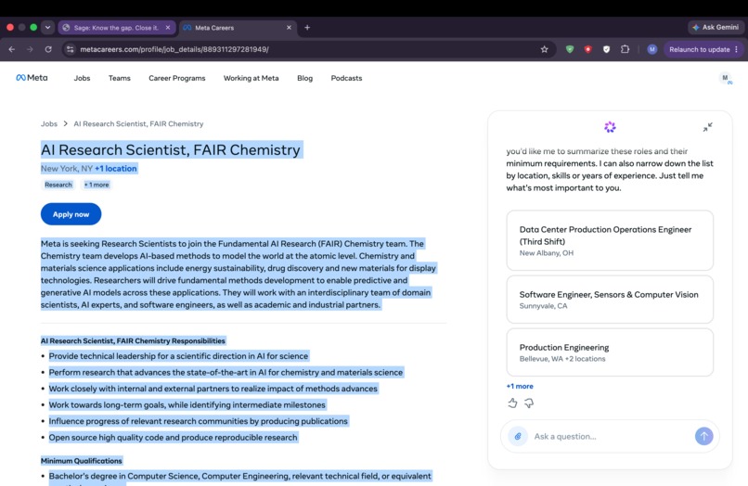Open Chrome three-dot menu

pos(737,49)
